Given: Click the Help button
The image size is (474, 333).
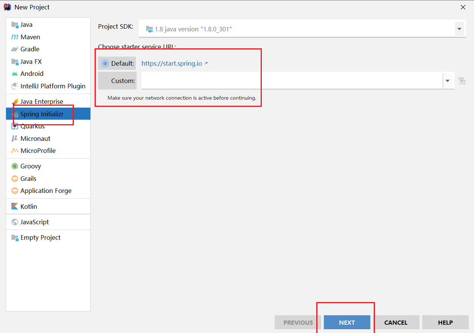Looking at the screenshot, I should coord(445,322).
